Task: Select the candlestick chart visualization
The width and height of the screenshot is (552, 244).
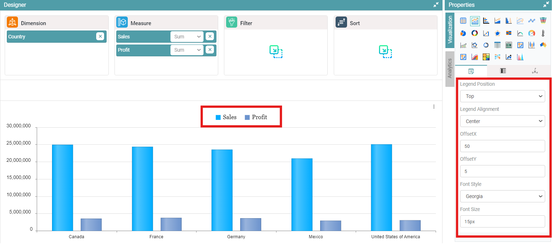Action: click(532, 45)
